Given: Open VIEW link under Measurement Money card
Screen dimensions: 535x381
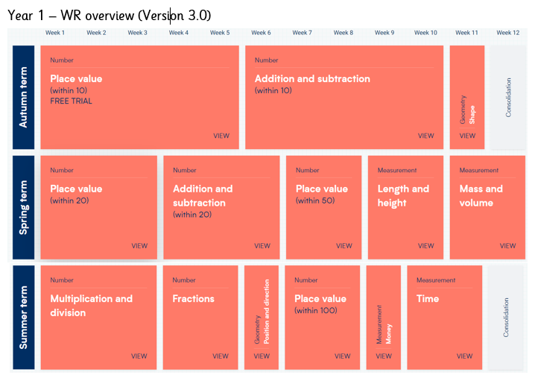Looking at the screenshot, I should 384,356.
